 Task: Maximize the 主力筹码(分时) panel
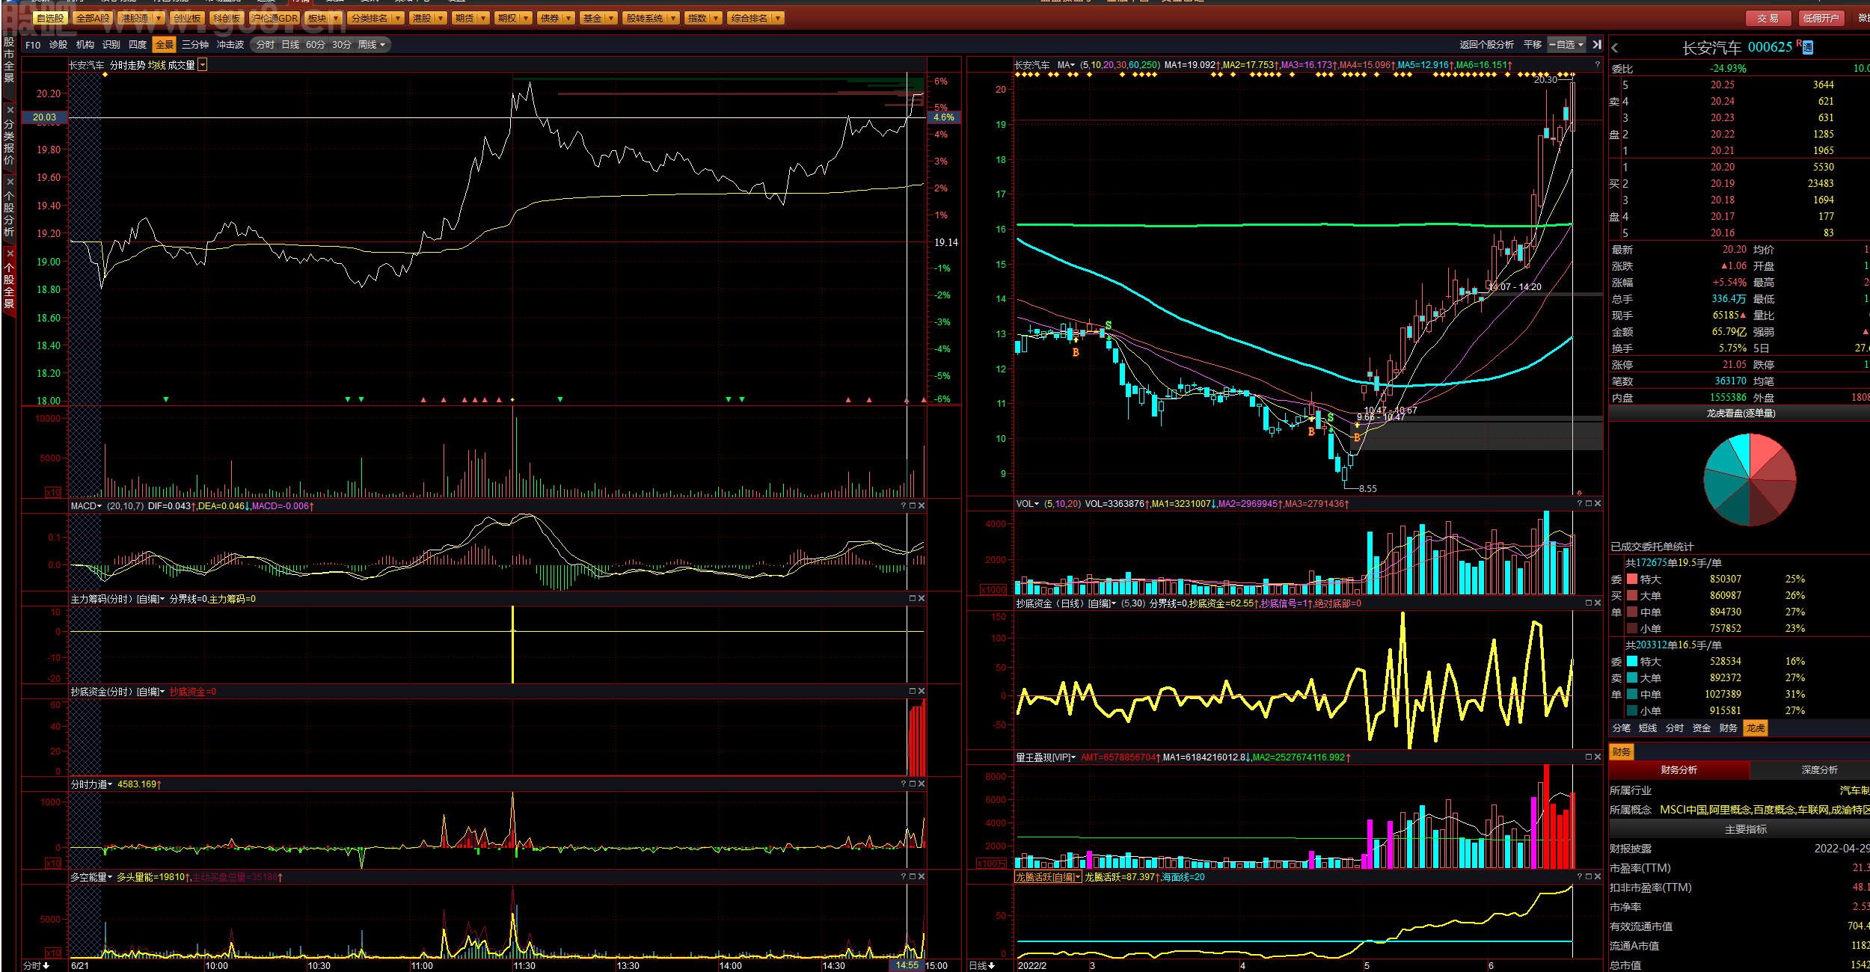click(913, 599)
